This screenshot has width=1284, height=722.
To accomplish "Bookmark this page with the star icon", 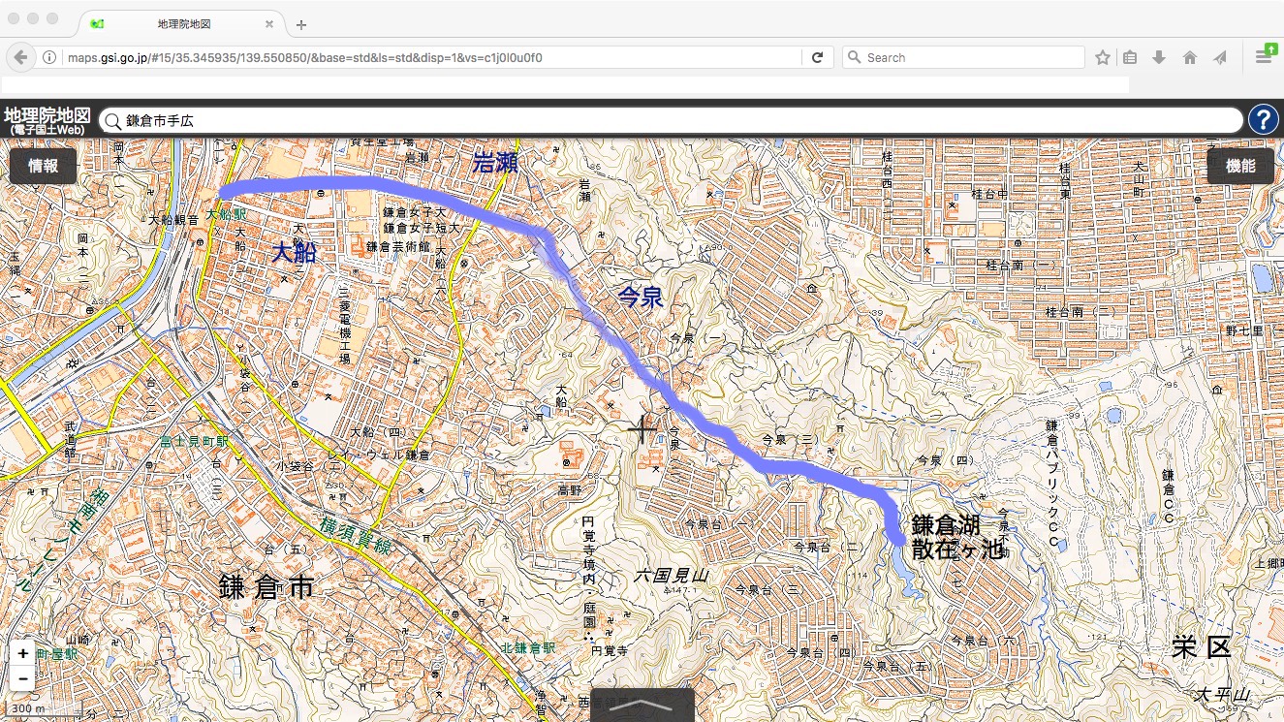I will point(1102,57).
